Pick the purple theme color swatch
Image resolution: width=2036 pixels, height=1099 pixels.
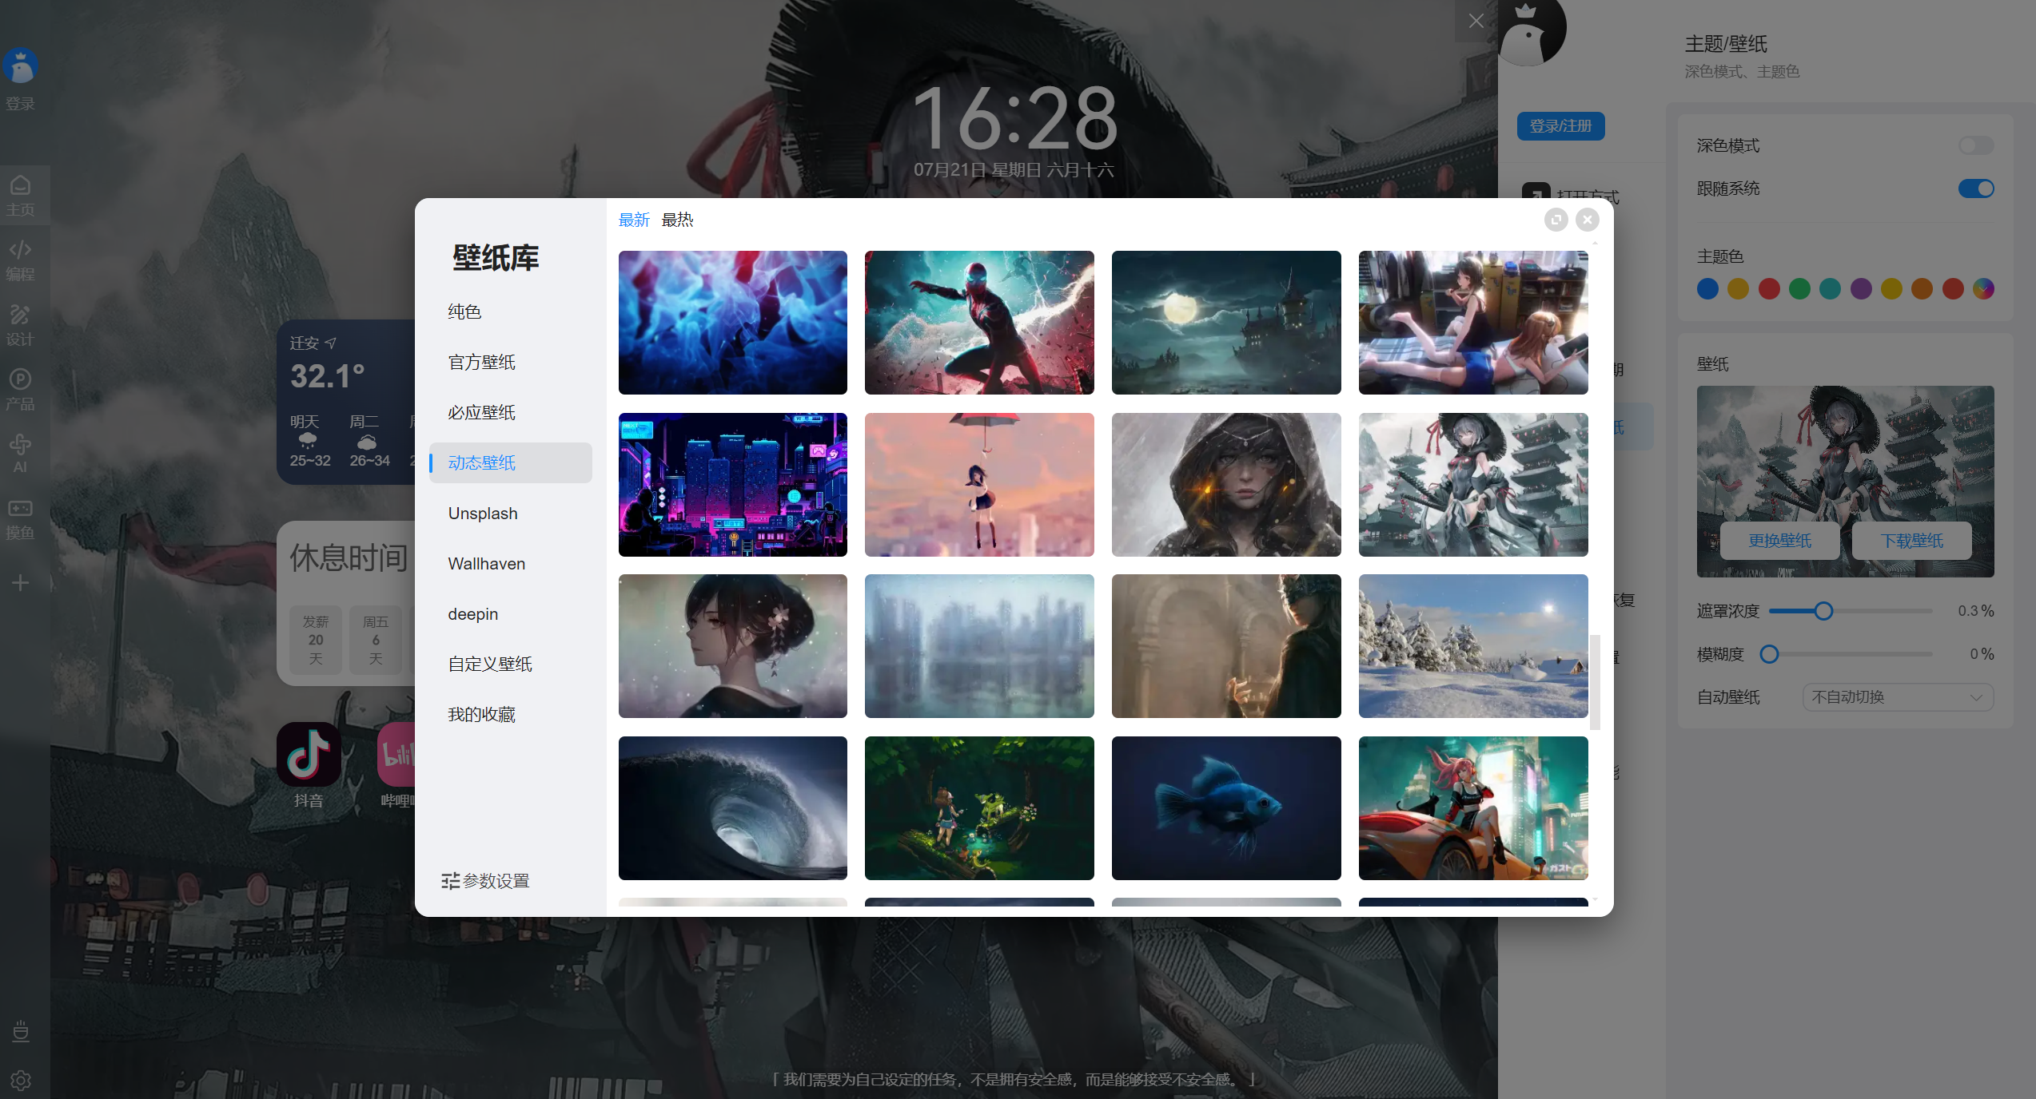(1861, 289)
